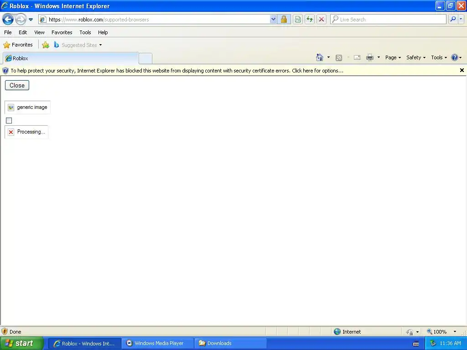Click the Read Mail icon
This screenshot has height=350, width=467.
(357, 57)
